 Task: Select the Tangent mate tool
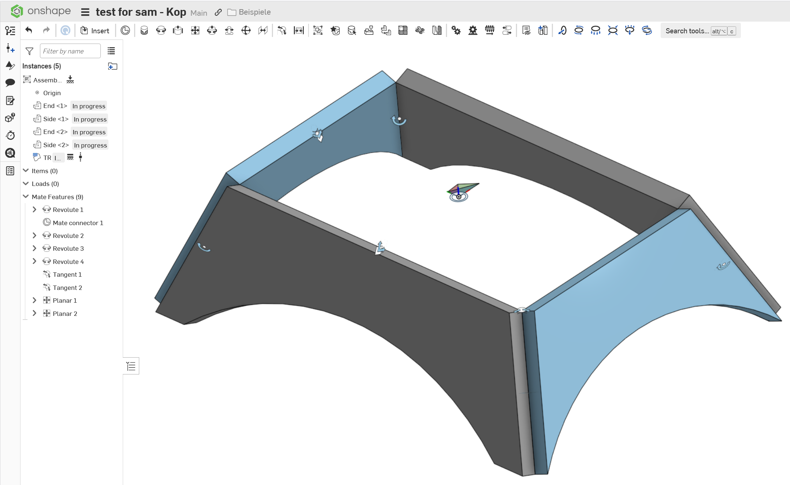[281, 30]
